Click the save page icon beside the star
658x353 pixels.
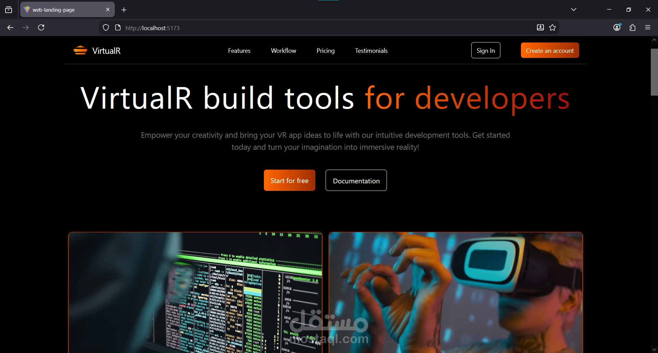[x=540, y=27]
